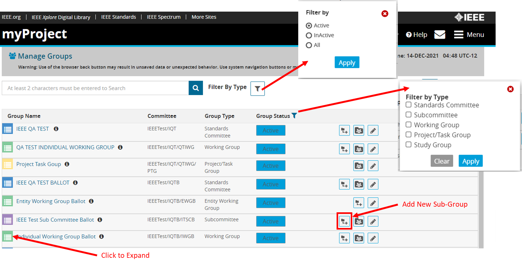The height and width of the screenshot is (265, 522).
Task: Expand IEEE Test Sub Committee Ballot row
Action: [x=8, y=220]
